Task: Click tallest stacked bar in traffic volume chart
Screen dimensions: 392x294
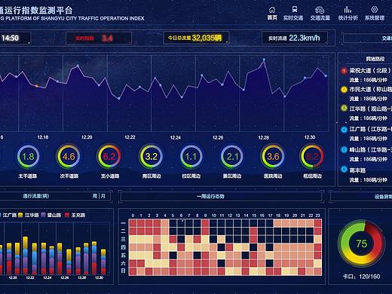Action: (x=26, y=255)
